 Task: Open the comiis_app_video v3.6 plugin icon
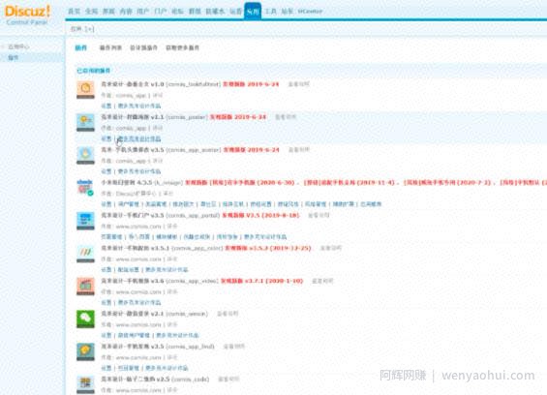(x=85, y=287)
